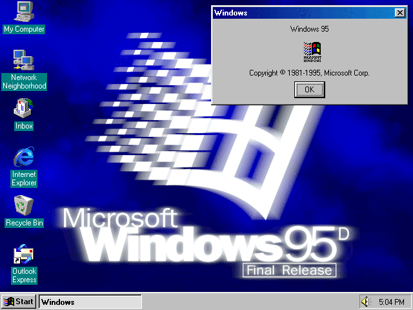Image resolution: width=413 pixels, height=310 pixels.
Task: Click the Microsoft Windows logo in dialog
Action: 312,52
